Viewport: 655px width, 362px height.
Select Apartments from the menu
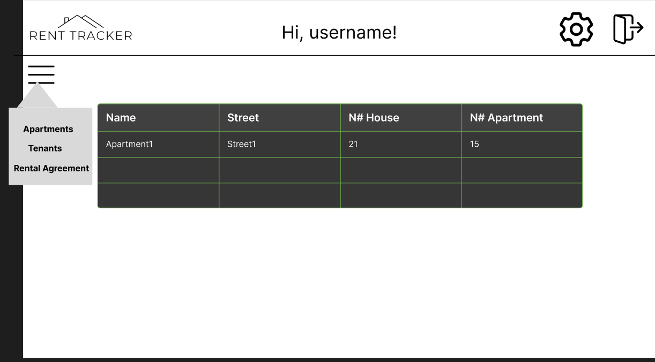click(x=48, y=129)
